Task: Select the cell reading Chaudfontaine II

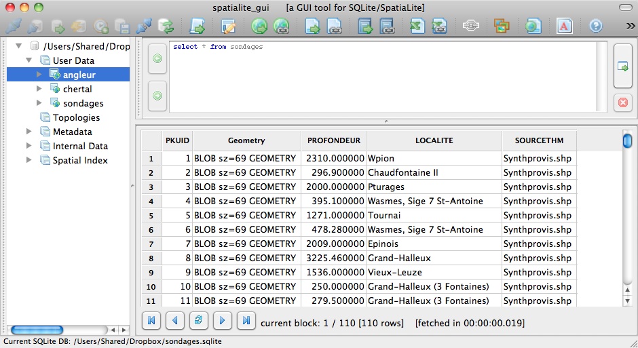Action: pos(434,172)
